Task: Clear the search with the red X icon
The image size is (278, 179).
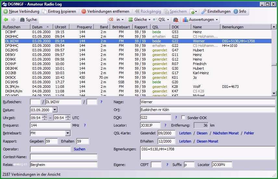Action: pos(111,20)
